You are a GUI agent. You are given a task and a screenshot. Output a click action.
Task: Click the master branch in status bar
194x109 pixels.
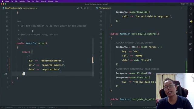tap(9, 108)
